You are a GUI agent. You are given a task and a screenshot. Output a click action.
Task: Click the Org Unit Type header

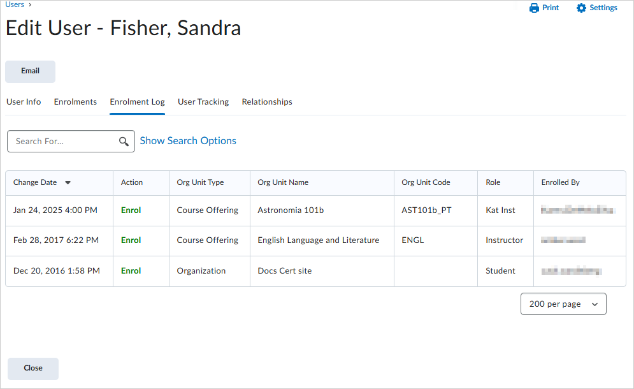pos(200,182)
